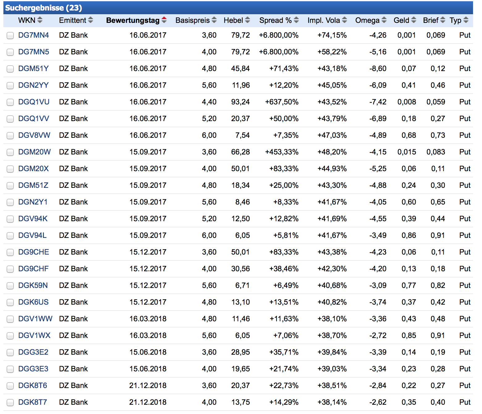Click the Bewertungstag column header

click(133, 20)
